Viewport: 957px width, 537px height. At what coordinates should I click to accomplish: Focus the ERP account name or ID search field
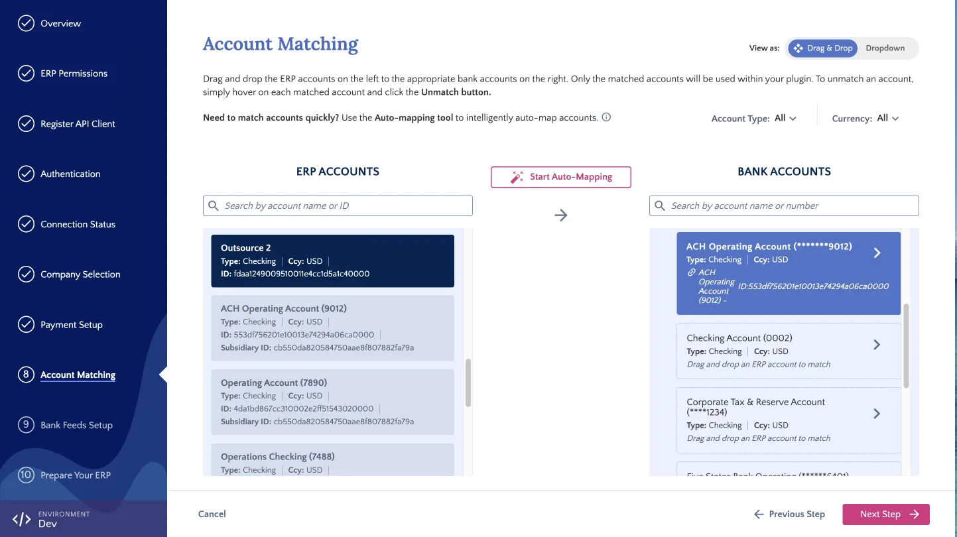tap(338, 206)
